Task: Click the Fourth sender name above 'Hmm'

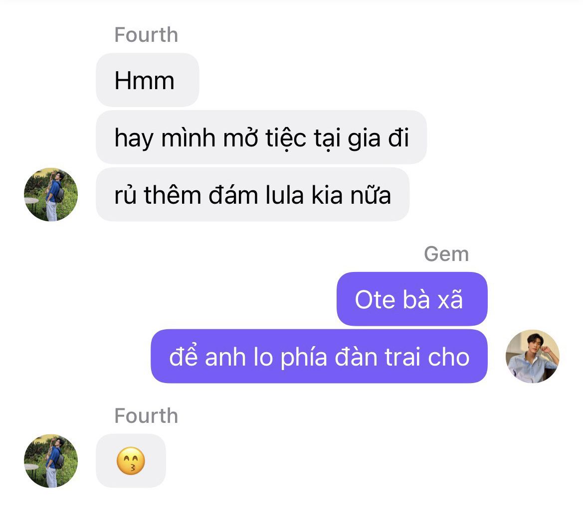Action: tap(146, 35)
